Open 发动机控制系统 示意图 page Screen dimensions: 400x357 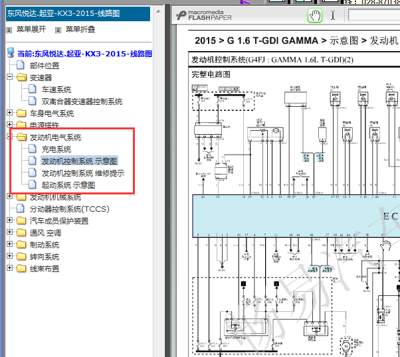[x=79, y=161]
